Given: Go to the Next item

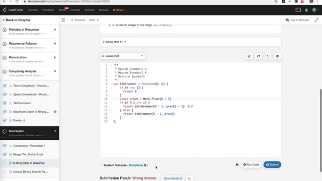Looking at the screenshot, I should click(94, 20).
